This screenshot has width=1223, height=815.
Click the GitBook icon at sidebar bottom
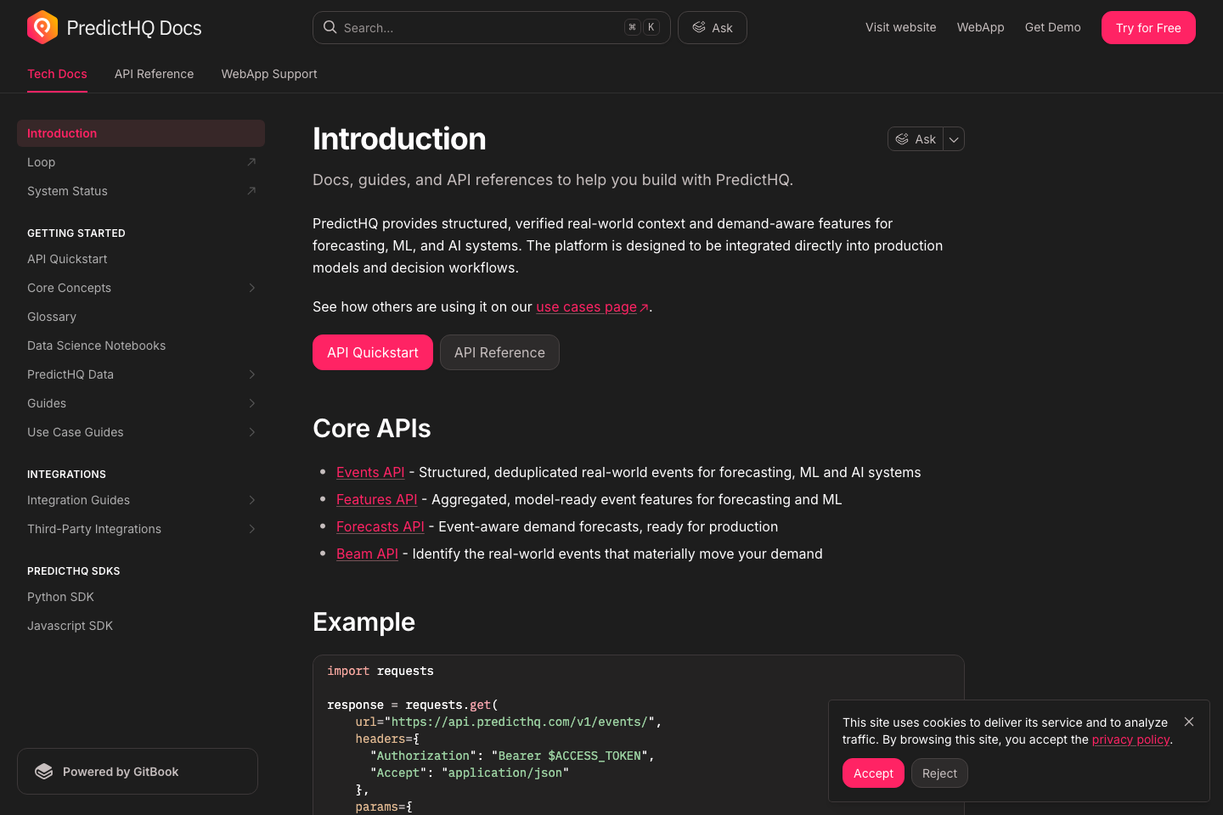[43, 771]
